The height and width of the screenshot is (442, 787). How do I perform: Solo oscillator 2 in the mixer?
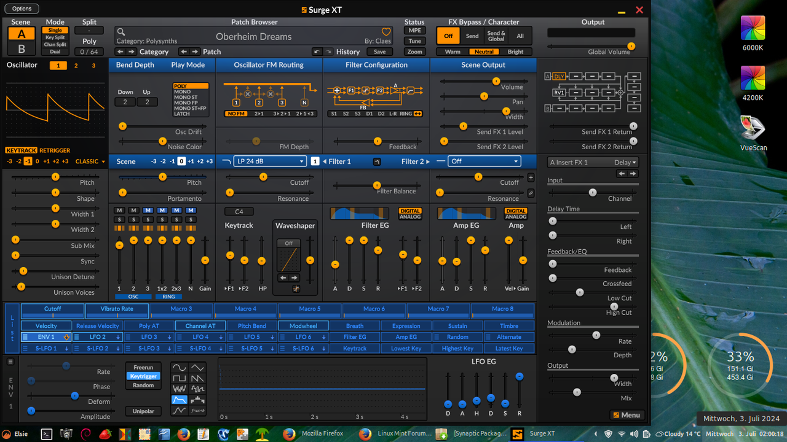click(x=133, y=219)
